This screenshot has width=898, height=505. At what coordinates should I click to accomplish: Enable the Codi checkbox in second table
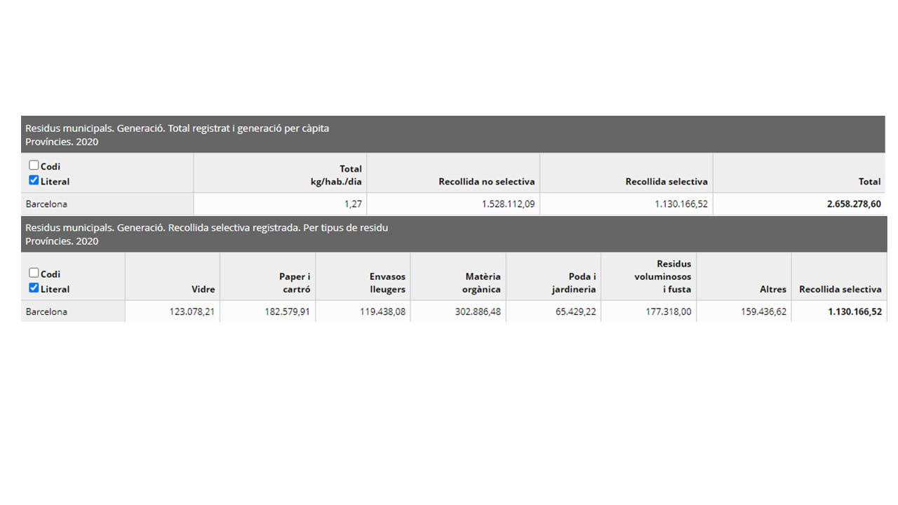[x=34, y=273]
